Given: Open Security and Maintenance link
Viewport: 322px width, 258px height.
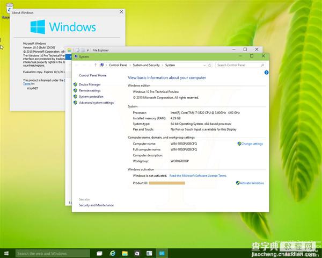Looking at the screenshot, I should click(96, 205).
